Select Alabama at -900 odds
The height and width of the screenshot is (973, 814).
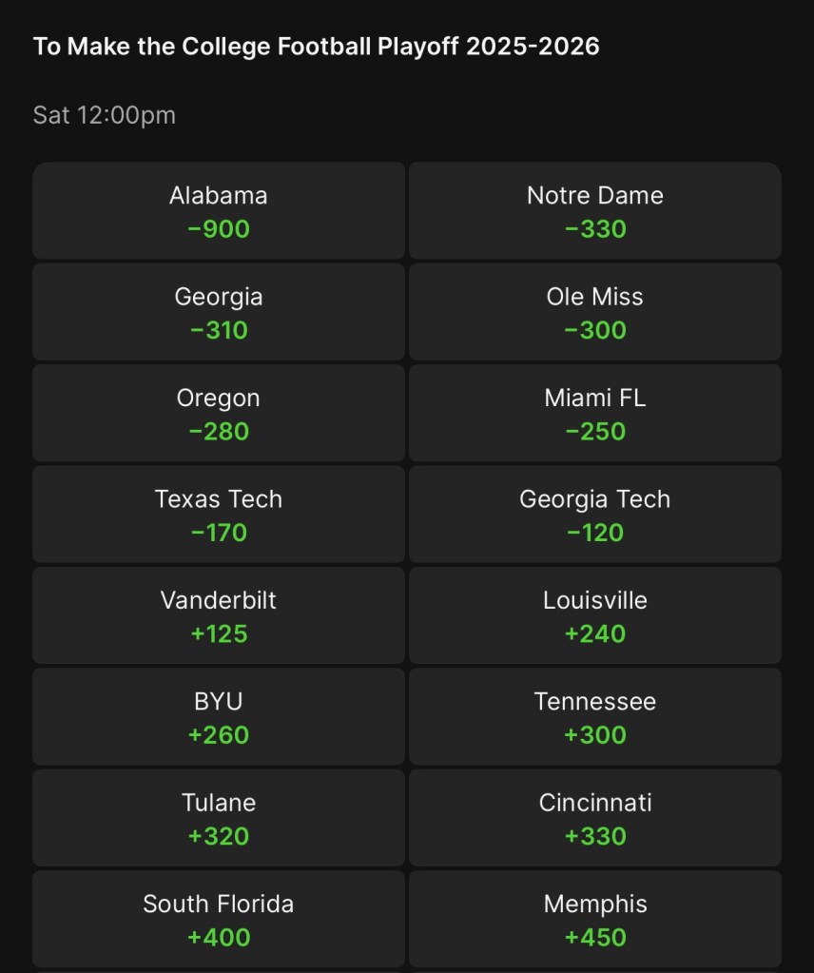pyautogui.click(x=219, y=210)
